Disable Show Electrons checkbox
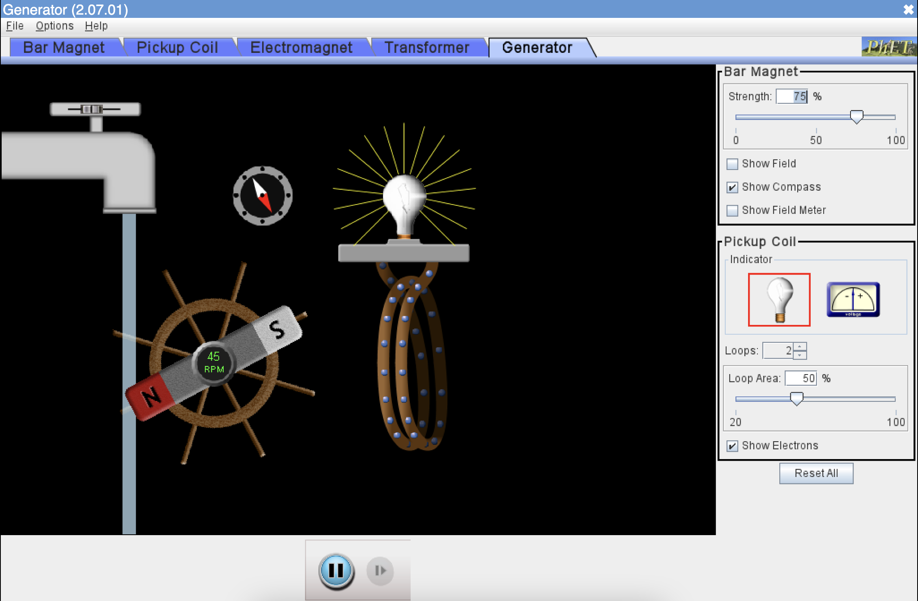This screenshot has height=601, width=918. [x=732, y=446]
